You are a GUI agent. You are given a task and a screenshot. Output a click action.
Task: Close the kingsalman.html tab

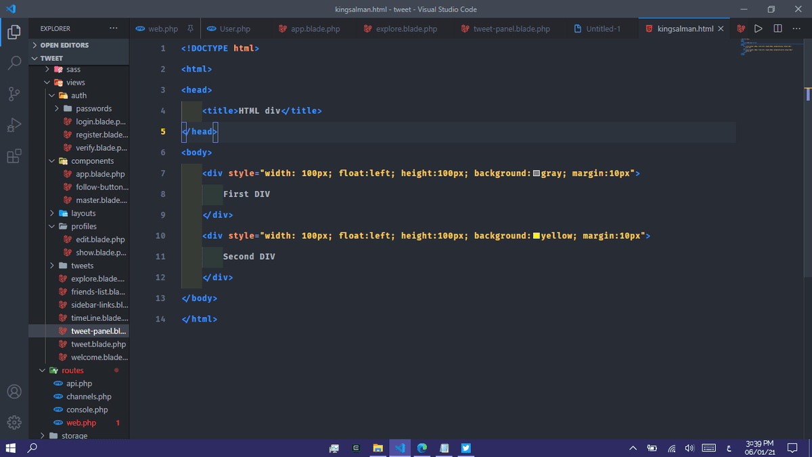(721, 28)
